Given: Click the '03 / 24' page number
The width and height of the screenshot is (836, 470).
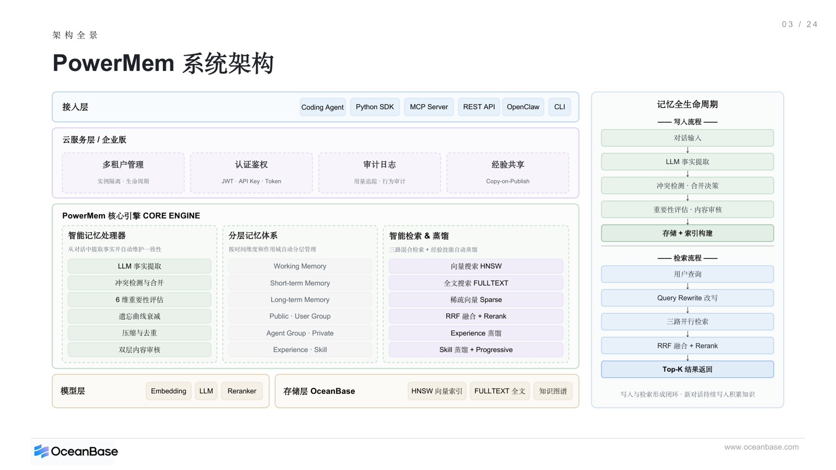Looking at the screenshot, I should pyautogui.click(x=800, y=25).
